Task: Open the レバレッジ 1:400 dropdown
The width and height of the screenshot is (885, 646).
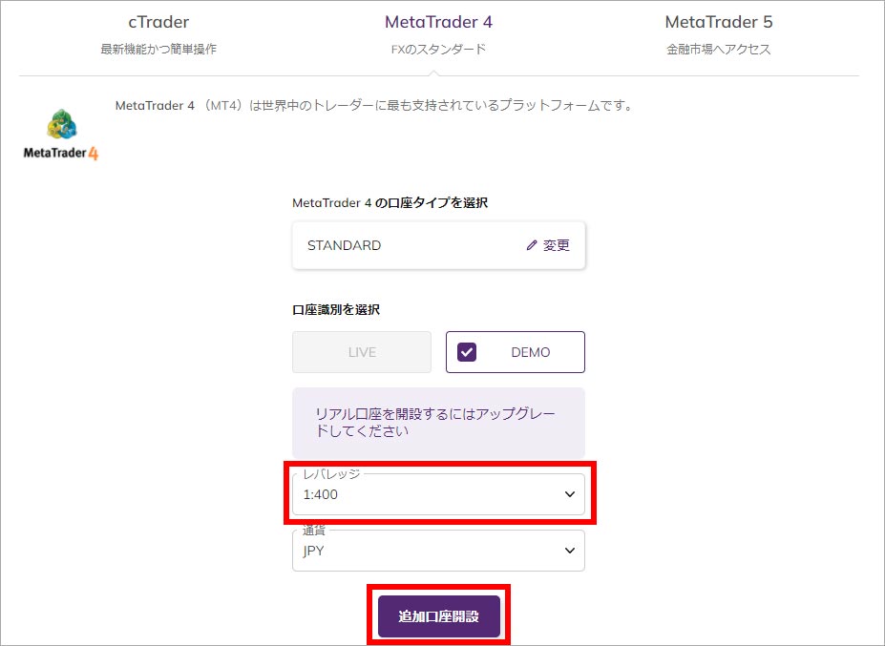Action: pyautogui.click(x=437, y=494)
